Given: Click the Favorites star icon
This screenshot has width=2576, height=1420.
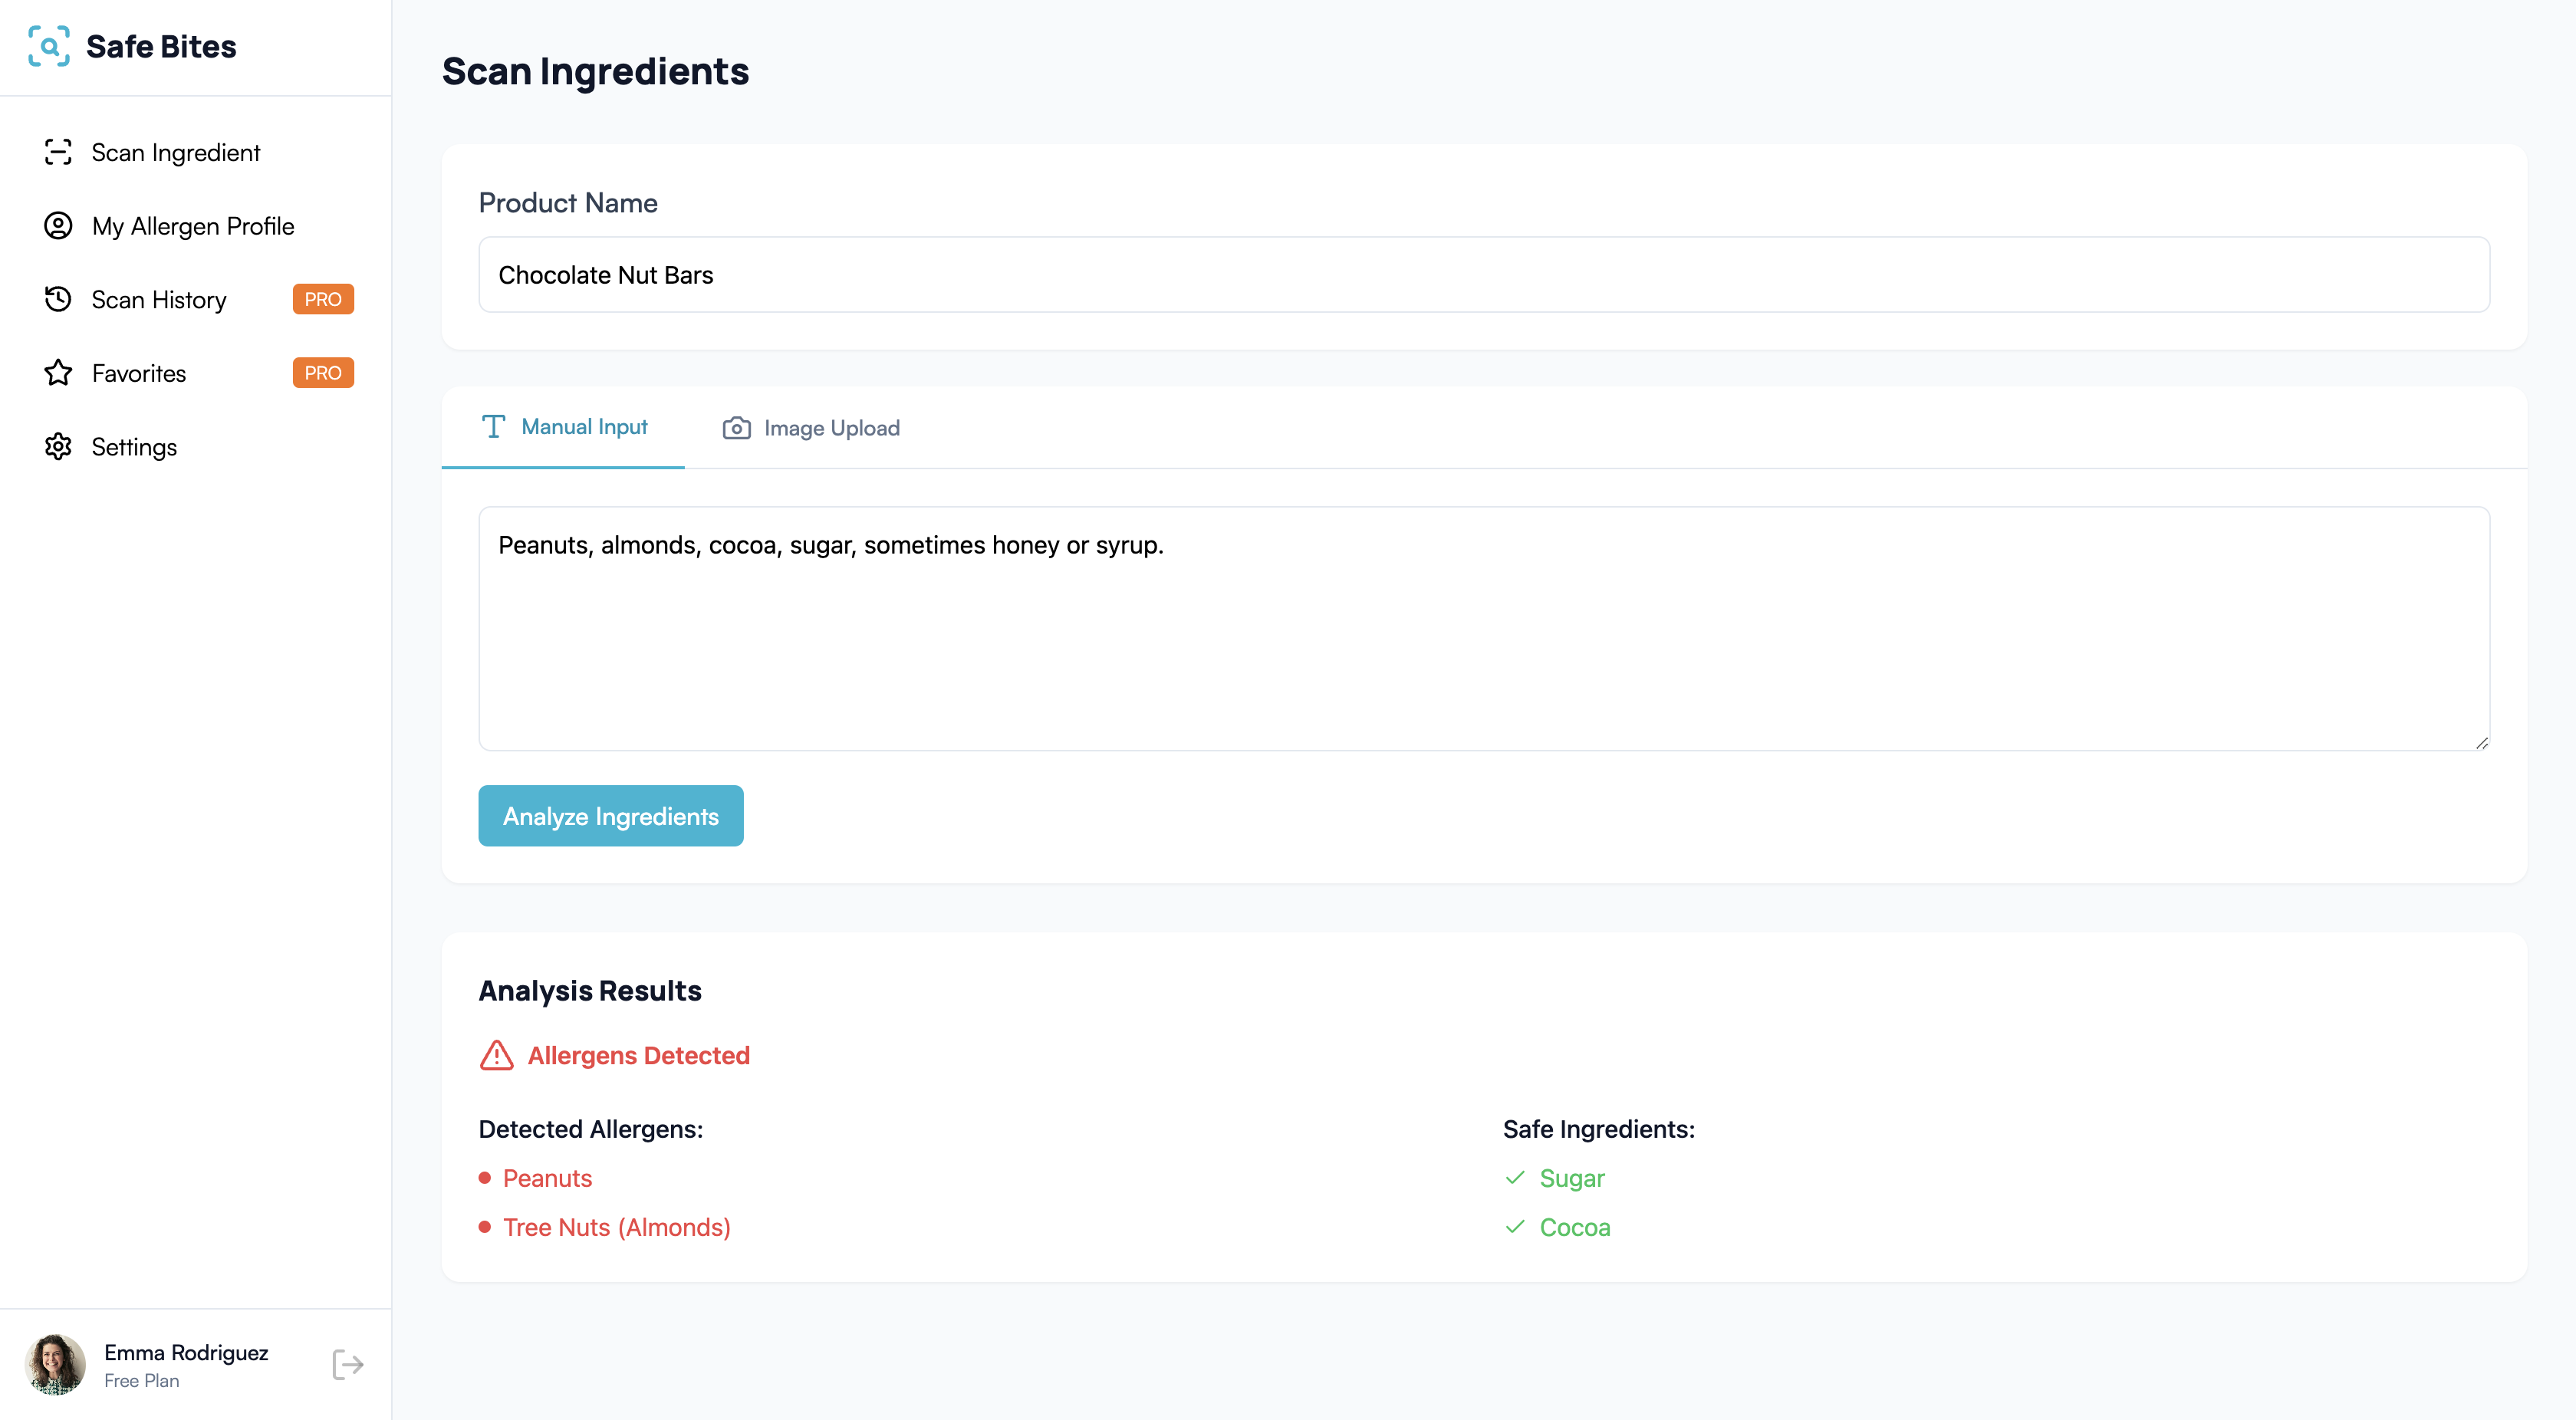Looking at the screenshot, I should pos(58,373).
